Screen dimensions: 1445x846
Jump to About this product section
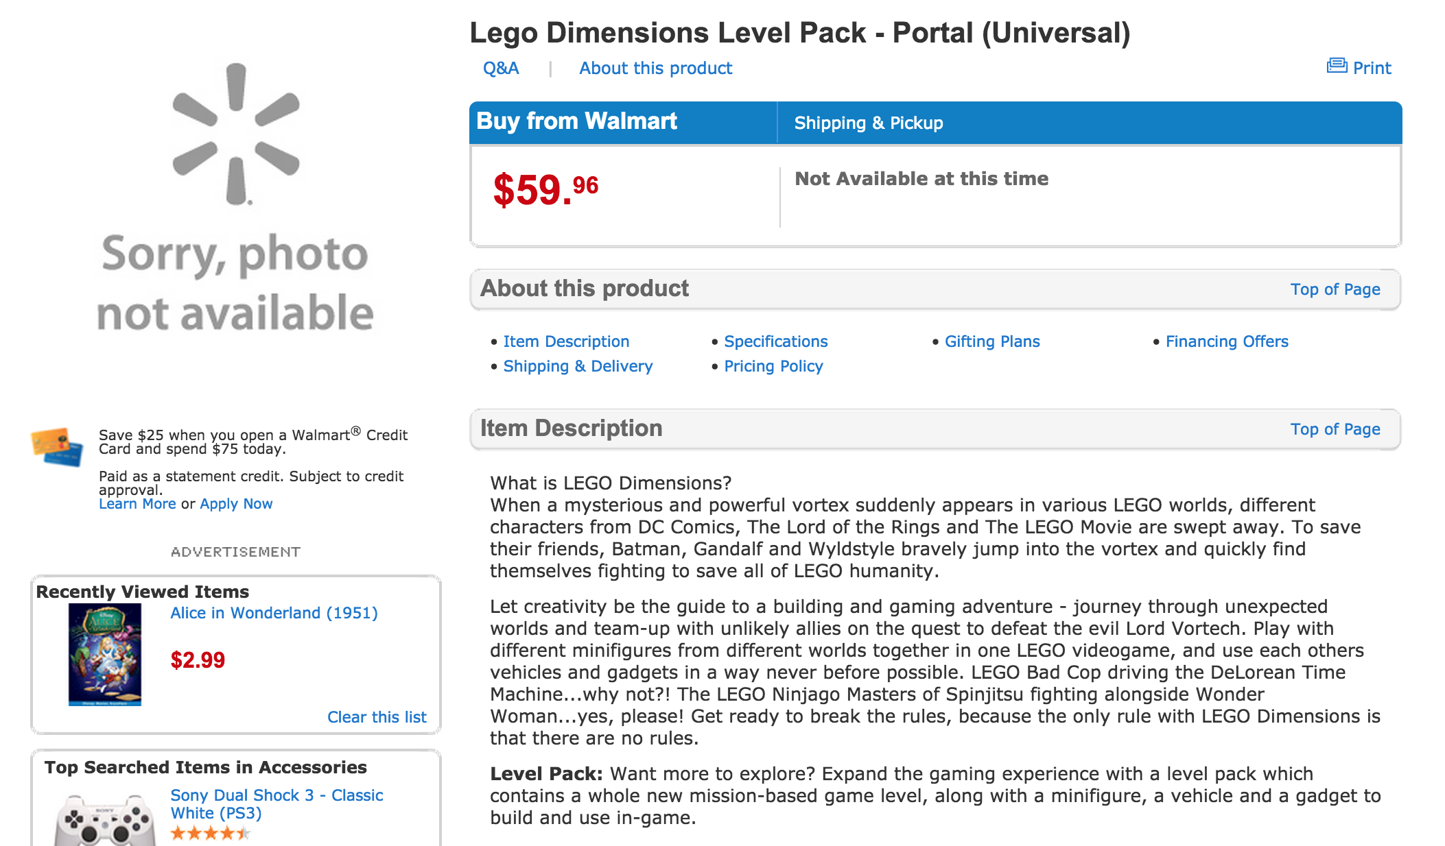[655, 69]
